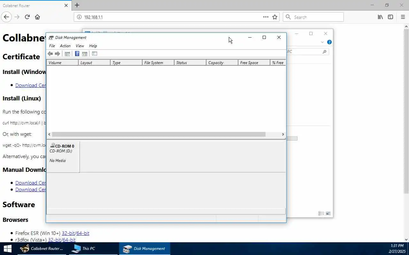
Task: Click Show/Hide Console Tree toolbar icon
Action: point(67,54)
